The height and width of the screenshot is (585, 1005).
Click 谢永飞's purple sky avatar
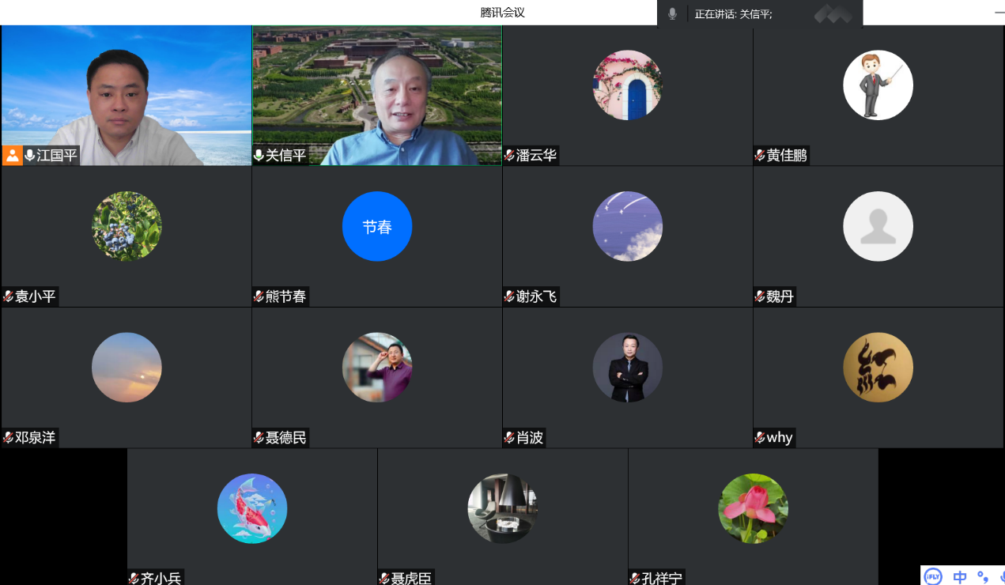tap(628, 226)
